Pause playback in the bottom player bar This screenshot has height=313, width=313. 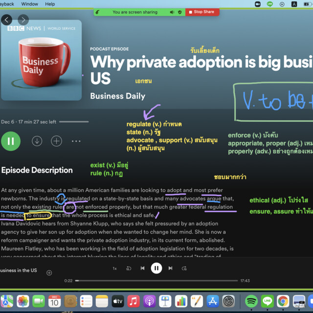(156, 268)
